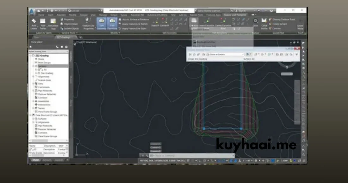Click Set the Grading Group icon

tap(190, 55)
